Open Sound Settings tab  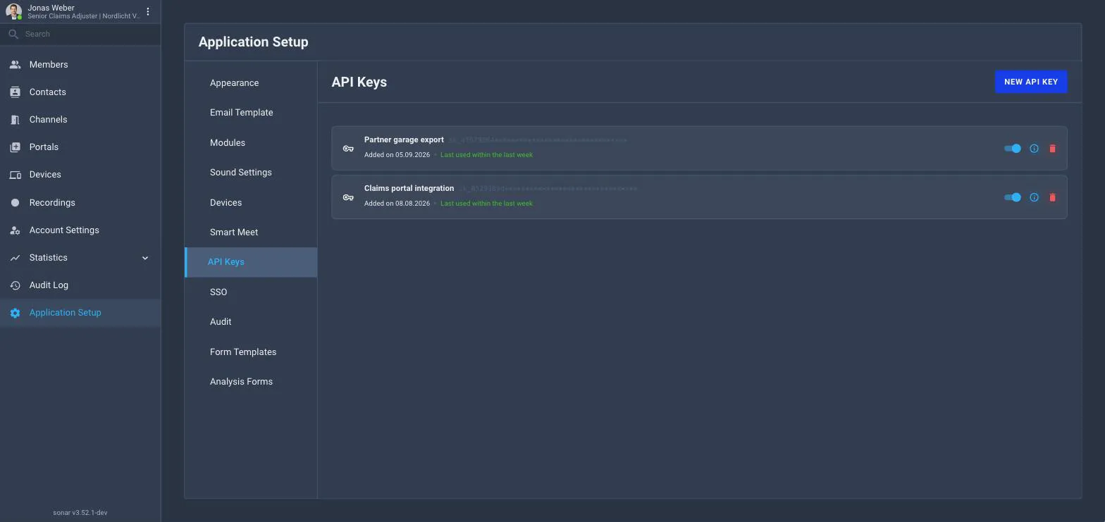coord(251,173)
